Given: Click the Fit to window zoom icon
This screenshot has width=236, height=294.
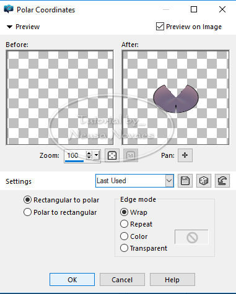Looking at the screenshot, I should point(112,155).
